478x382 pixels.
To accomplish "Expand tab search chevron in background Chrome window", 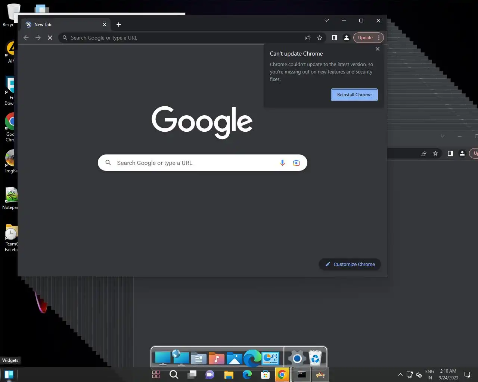I will 443,137.
